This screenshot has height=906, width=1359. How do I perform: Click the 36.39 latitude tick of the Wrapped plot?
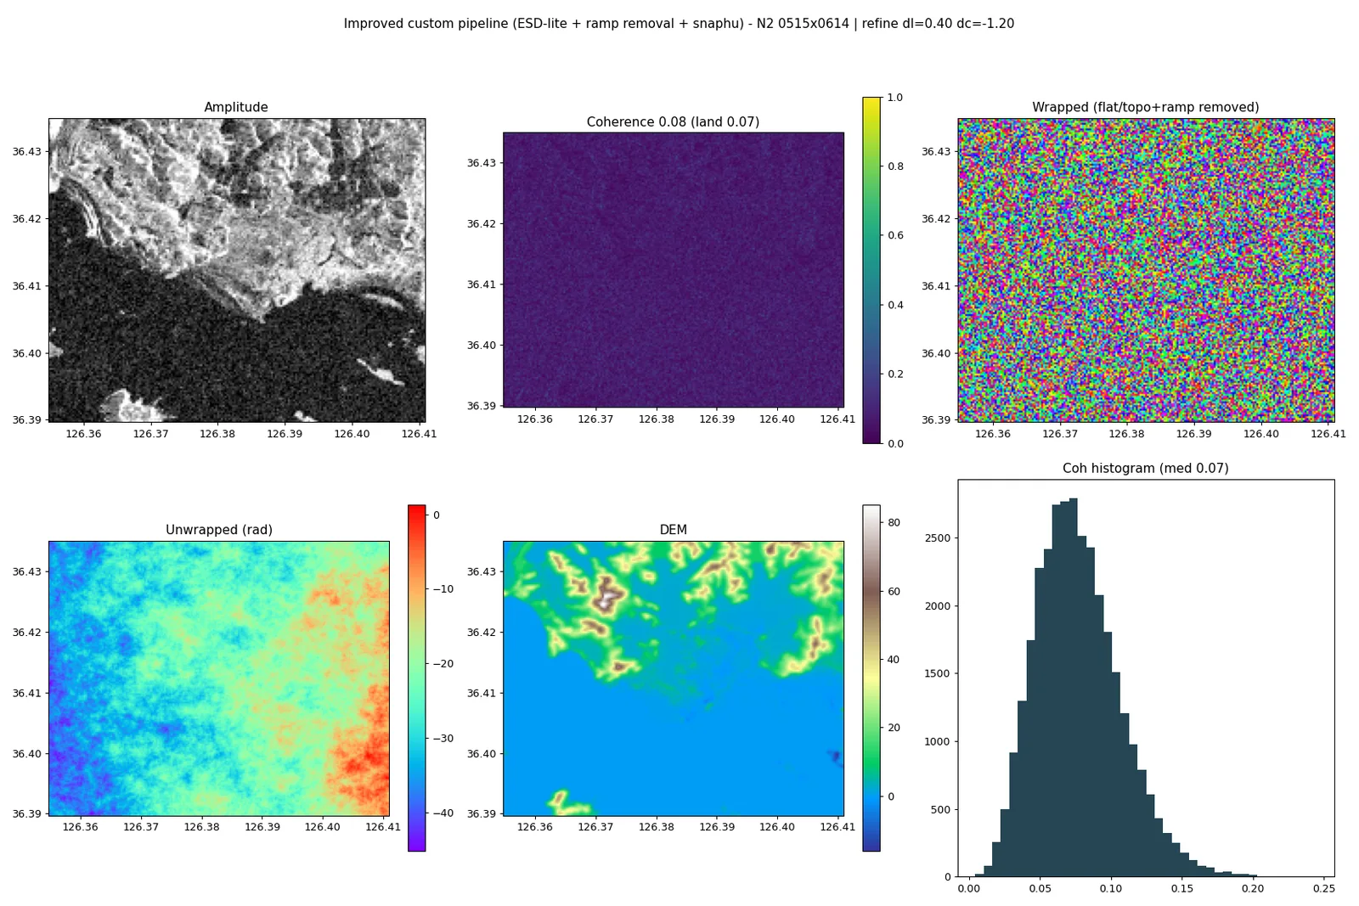tap(936, 419)
